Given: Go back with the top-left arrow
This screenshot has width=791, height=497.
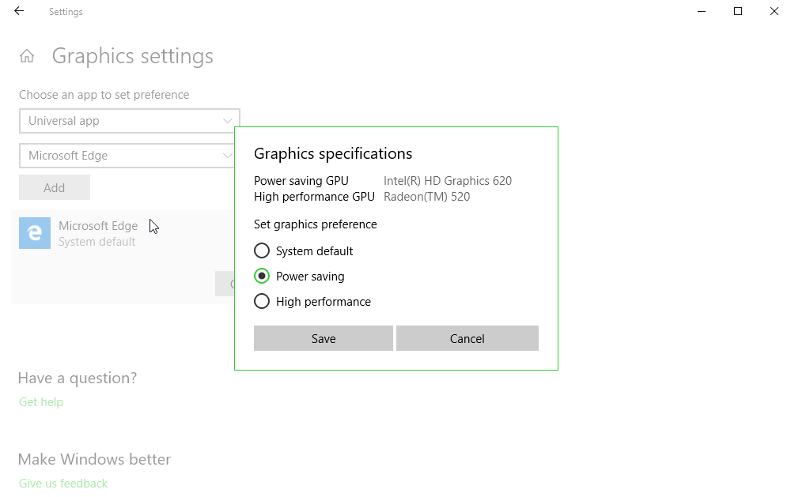Looking at the screenshot, I should tap(19, 11).
